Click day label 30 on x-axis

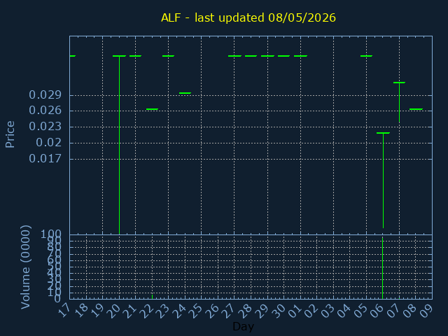point(279,311)
